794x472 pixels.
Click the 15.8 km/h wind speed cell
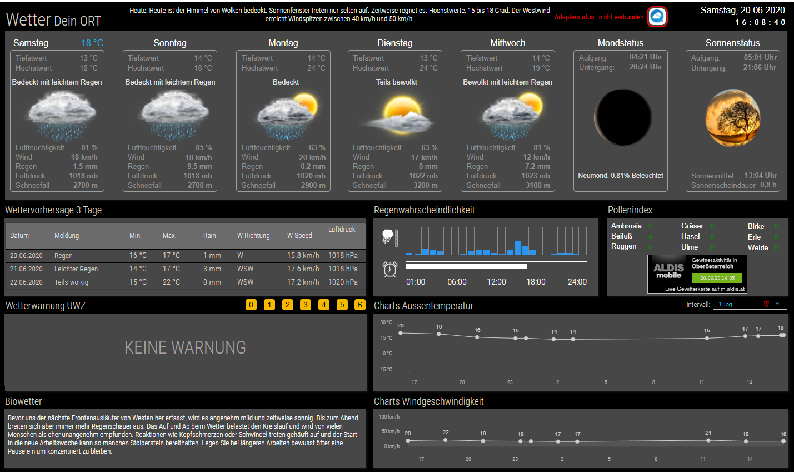tap(303, 256)
